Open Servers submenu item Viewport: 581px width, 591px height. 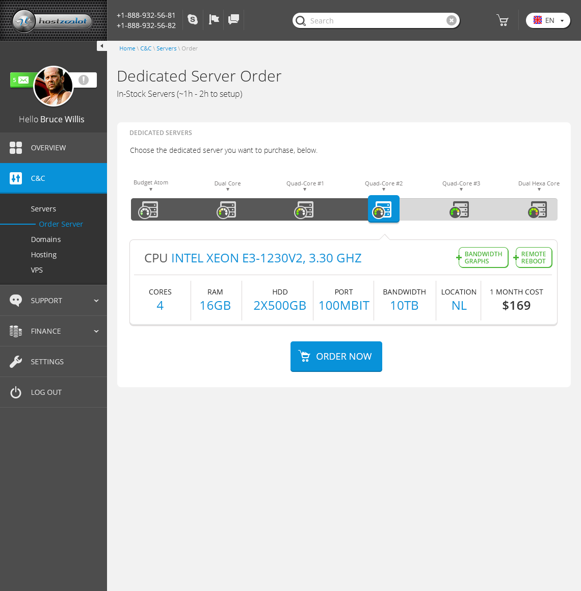click(43, 209)
